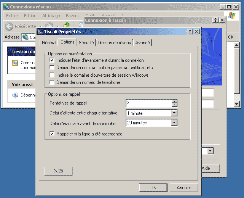Open the inactivity delay '20 minutes' dropdown
Image resolution: width=244 pixels, height=198 pixels.
tap(174, 122)
